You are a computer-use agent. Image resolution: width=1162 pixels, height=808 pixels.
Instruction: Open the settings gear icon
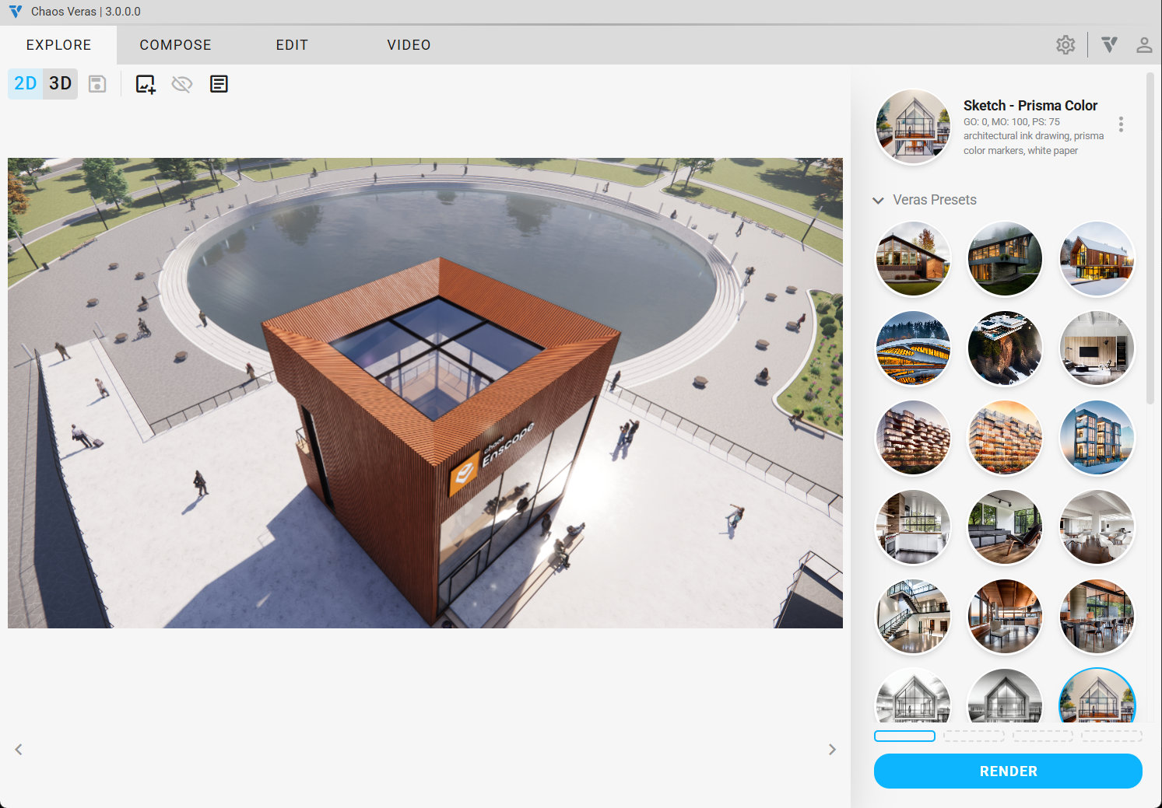(1065, 45)
